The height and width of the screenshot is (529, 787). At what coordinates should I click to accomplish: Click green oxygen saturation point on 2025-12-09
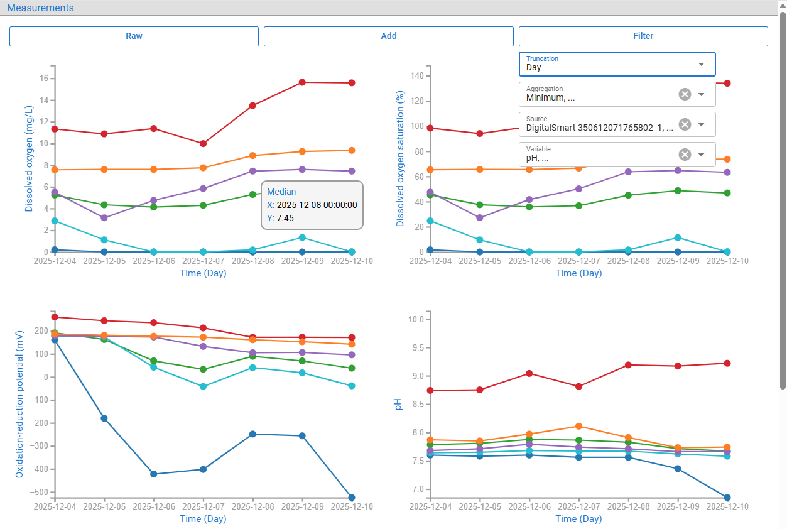[x=678, y=190]
